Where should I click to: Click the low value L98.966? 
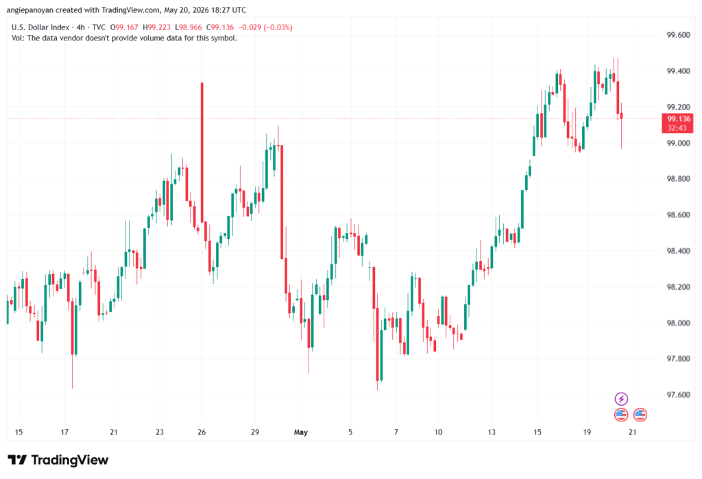pyautogui.click(x=188, y=27)
